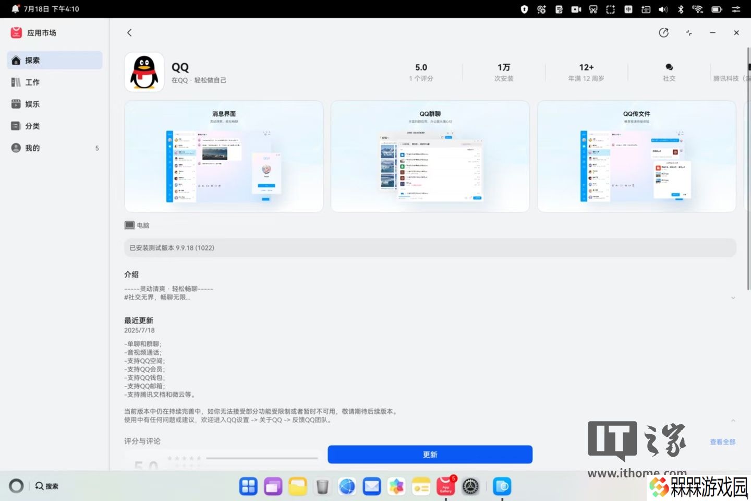Click the notification bell in top bar

click(x=16, y=9)
